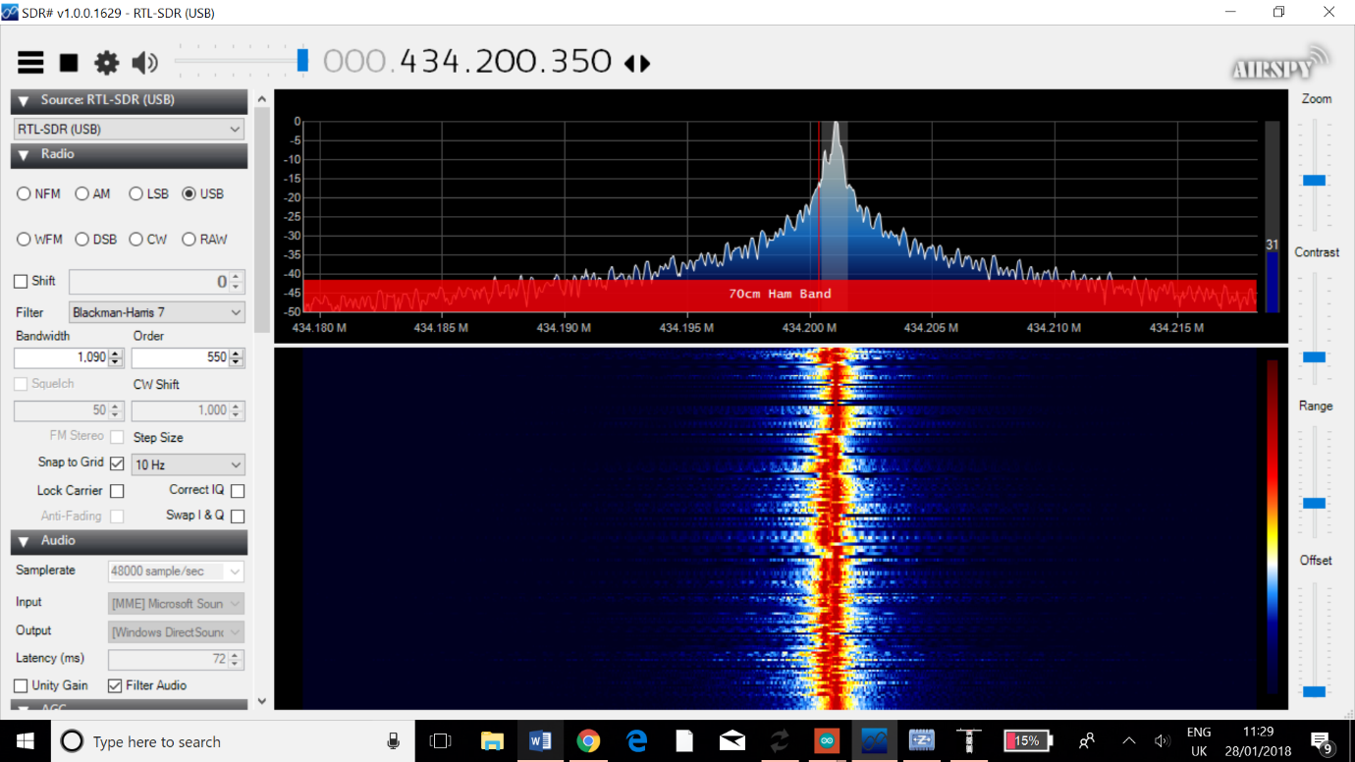Select RAW demodulation mode
The height and width of the screenshot is (762, 1355).
click(189, 240)
